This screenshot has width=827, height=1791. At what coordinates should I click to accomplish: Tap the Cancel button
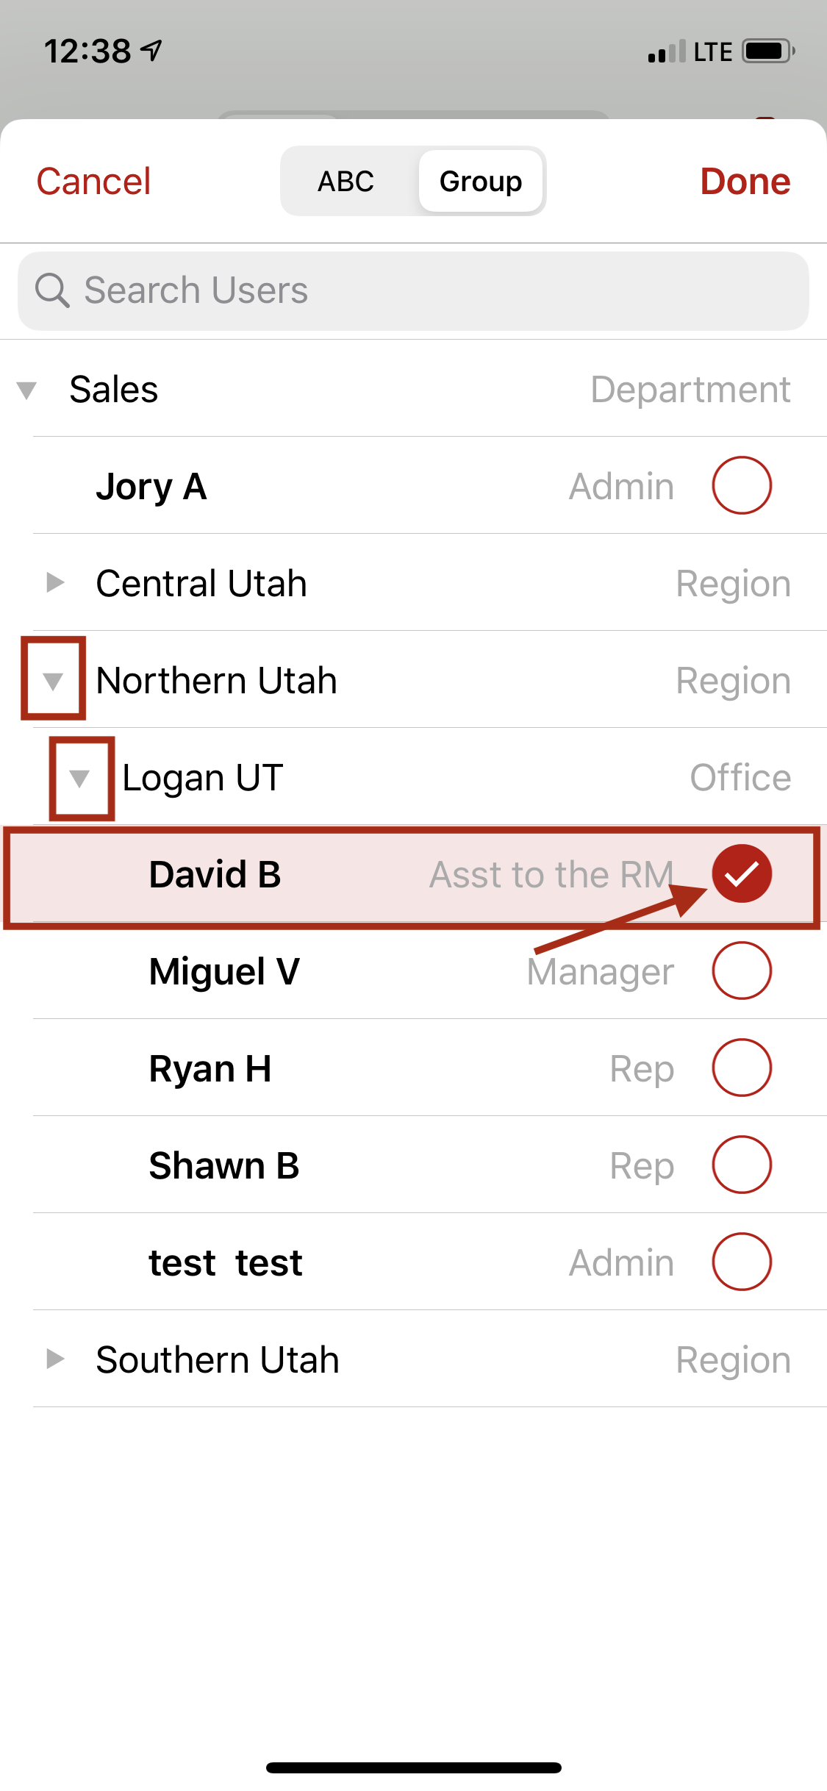(94, 181)
